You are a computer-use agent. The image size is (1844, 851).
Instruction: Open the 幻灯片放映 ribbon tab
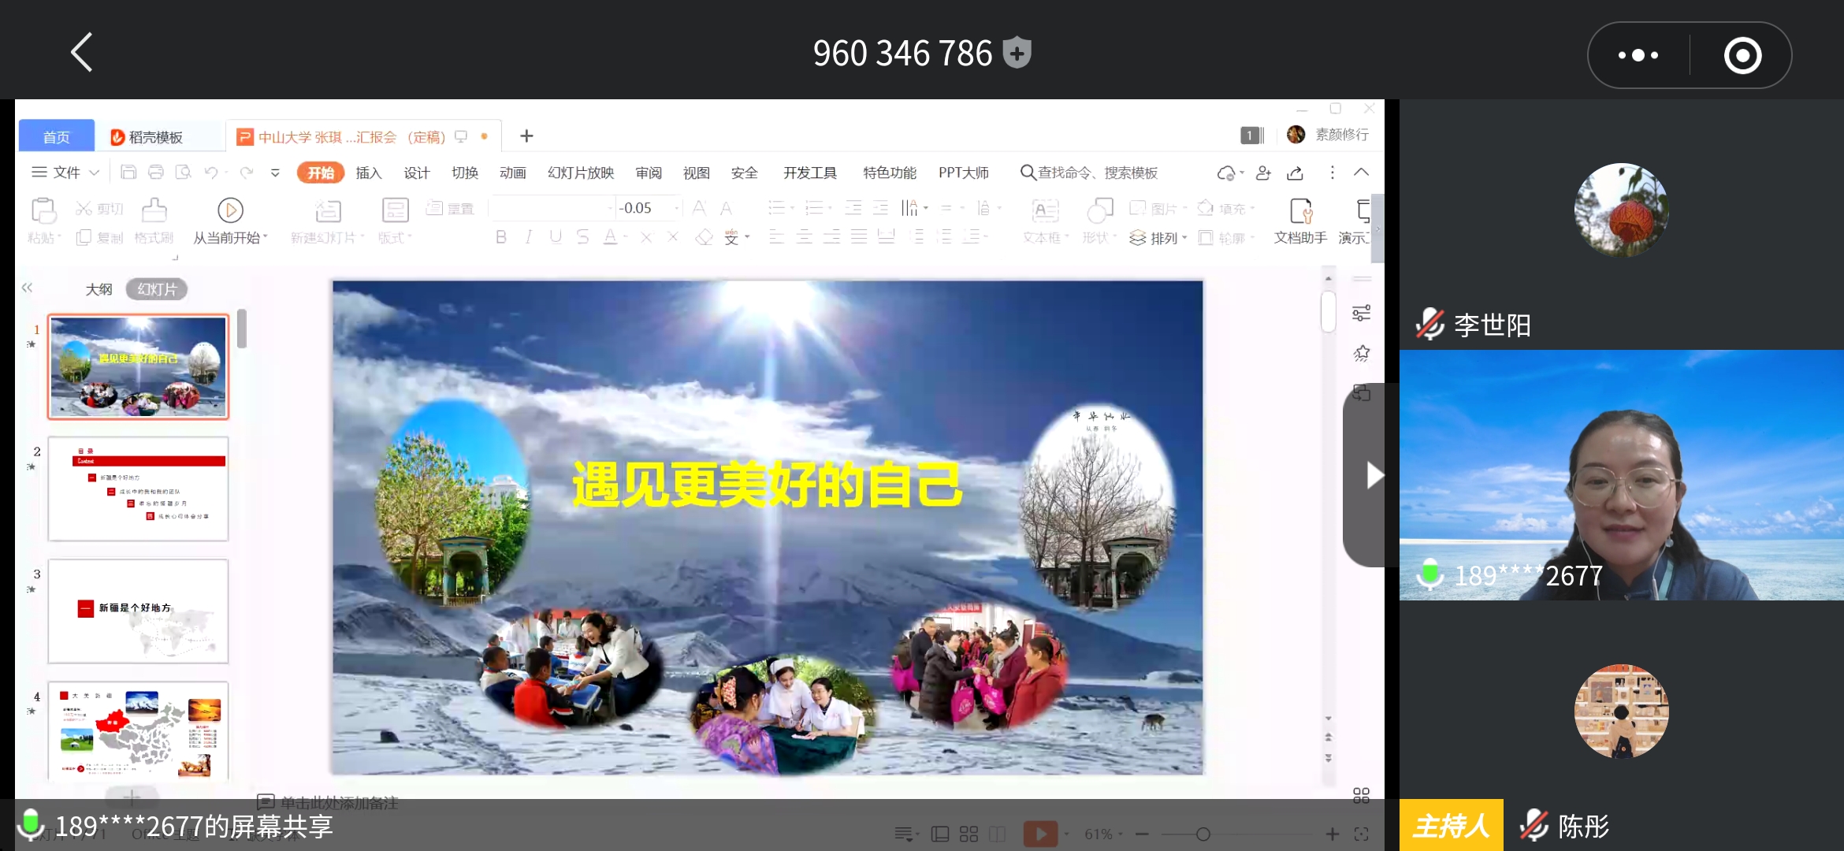pos(581,173)
